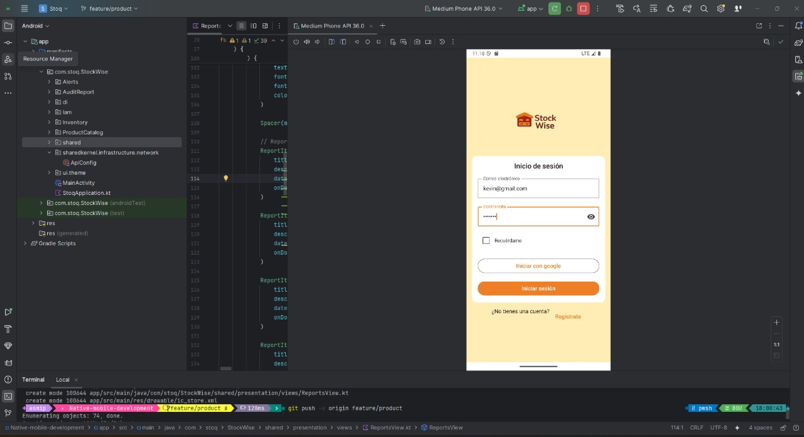
Task: Open the Android project view dropdown
Action: pos(35,26)
